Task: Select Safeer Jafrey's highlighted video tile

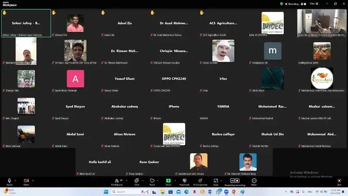Action: [26, 23]
